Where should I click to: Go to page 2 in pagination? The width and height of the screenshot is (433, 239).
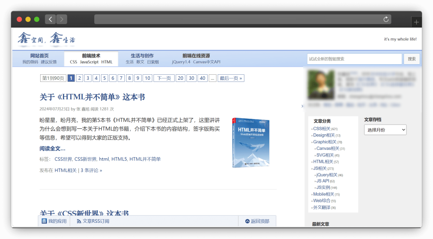pyautogui.click(x=79, y=78)
